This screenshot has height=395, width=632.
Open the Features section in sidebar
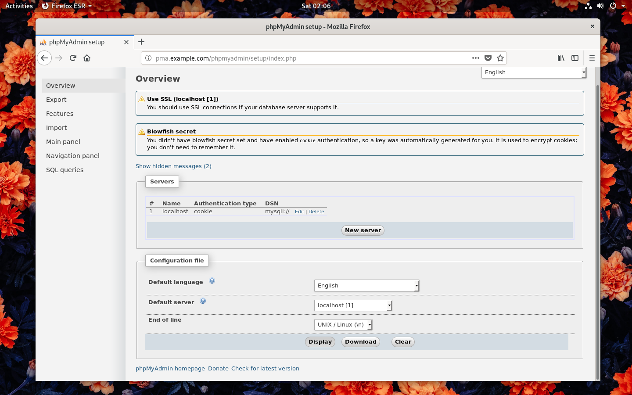pyautogui.click(x=60, y=114)
